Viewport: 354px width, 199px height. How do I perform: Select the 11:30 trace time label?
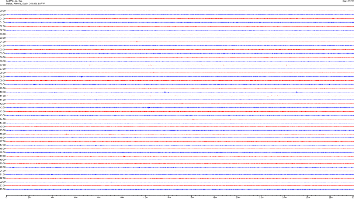(x=3, y=100)
